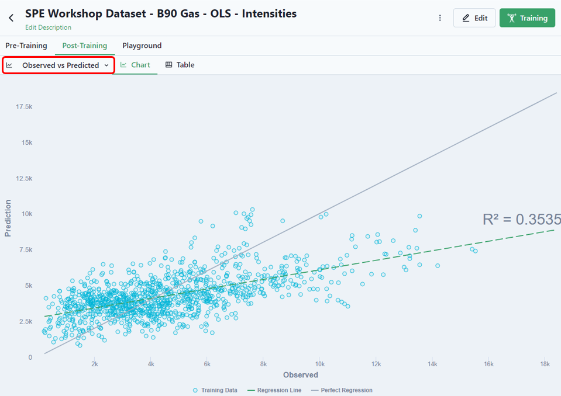The width and height of the screenshot is (561, 396).
Task: Click the dropdown chevron after Observed vs Predicted
Action: 106,65
